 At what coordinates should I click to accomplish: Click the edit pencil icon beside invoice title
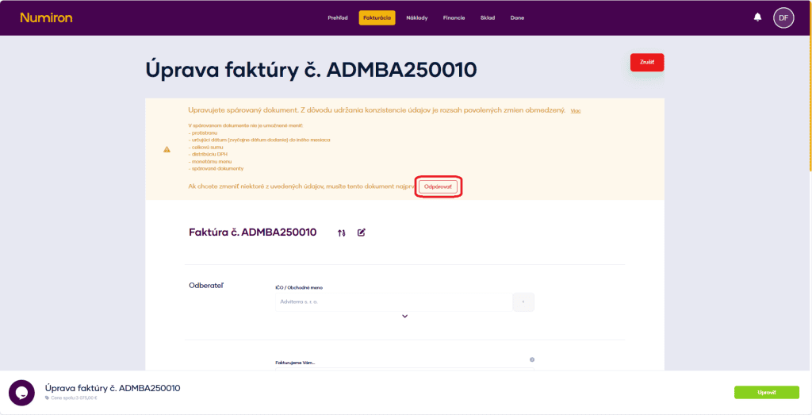[x=362, y=232]
